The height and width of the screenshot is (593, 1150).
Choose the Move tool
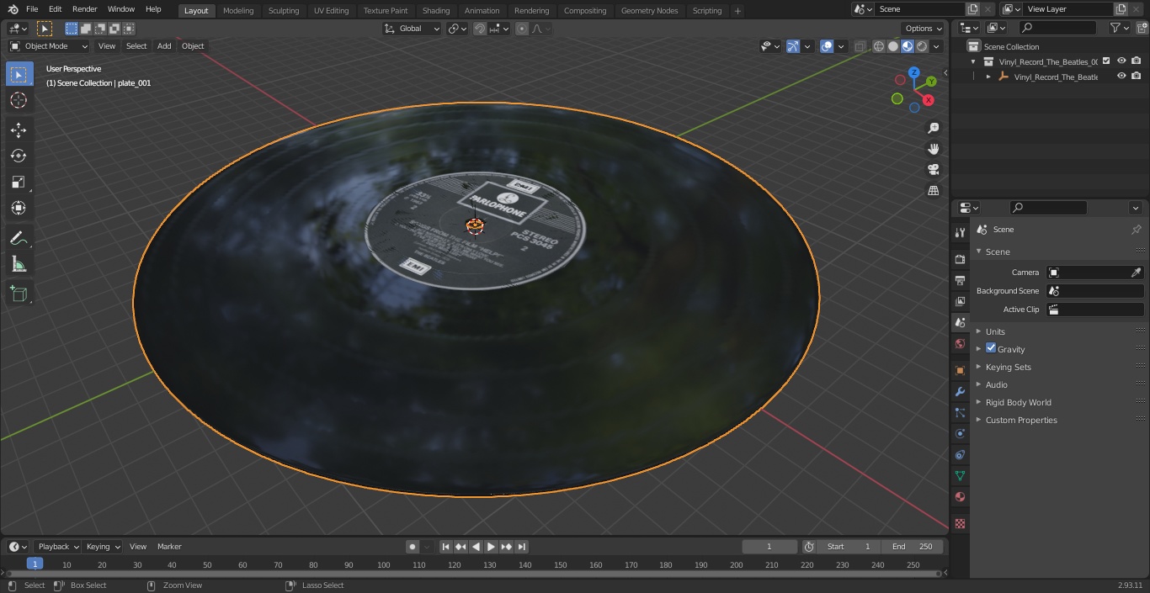19,130
